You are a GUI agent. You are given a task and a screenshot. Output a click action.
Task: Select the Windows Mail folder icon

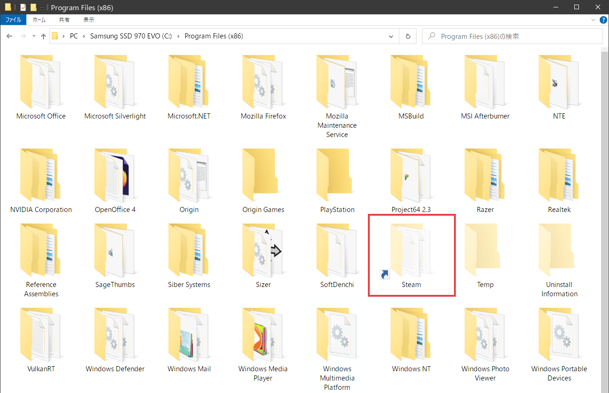[189, 335]
